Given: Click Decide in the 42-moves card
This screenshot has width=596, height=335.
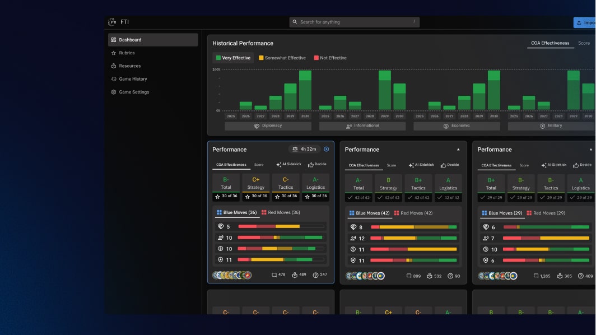Looking at the screenshot, I should click(450, 165).
